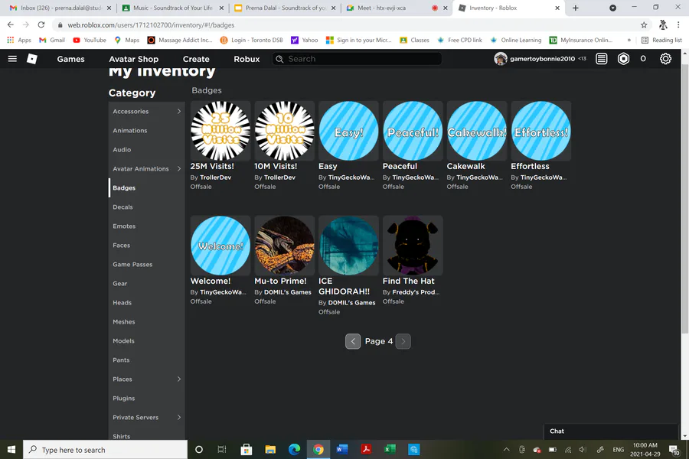Open the Peaceful badge title

tap(400, 167)
